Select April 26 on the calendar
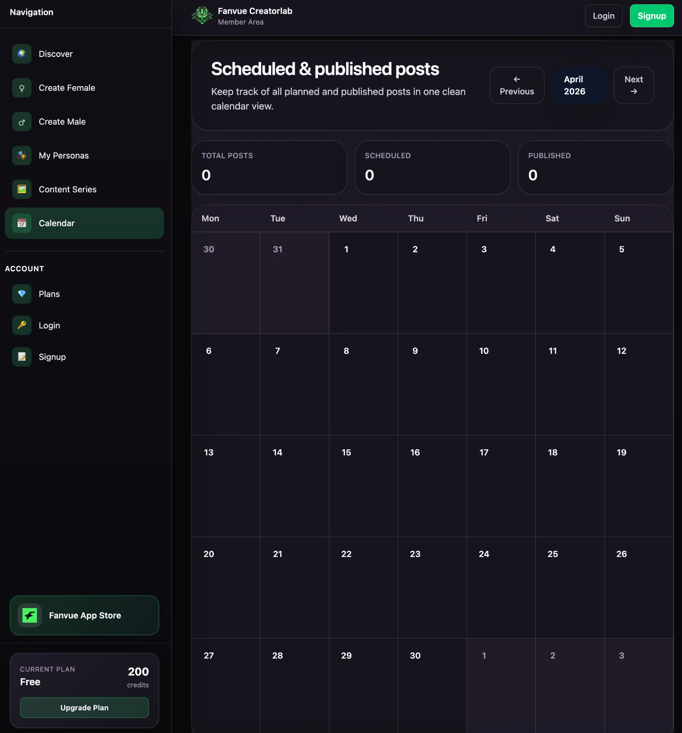 (x=639, y=587)
